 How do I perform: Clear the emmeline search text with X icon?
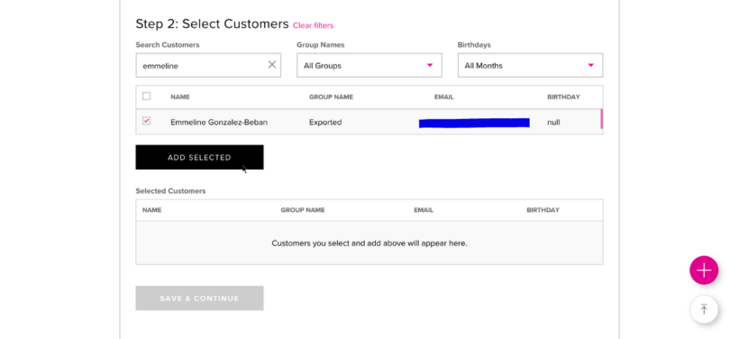[x=272, y=65]
